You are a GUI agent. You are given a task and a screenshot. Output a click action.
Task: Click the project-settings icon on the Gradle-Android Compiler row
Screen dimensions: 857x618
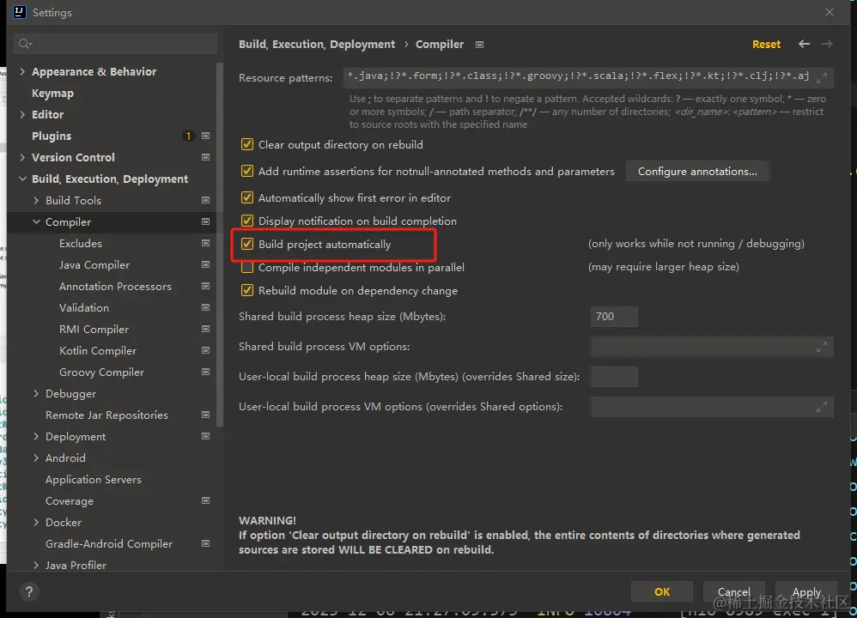[x=205, y=543]
